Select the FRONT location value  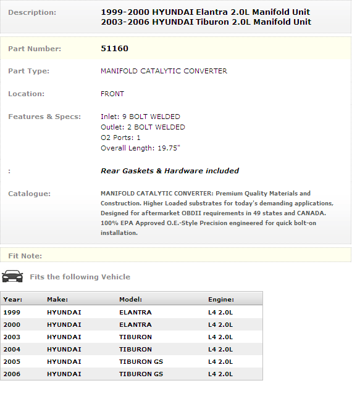(x=112, y=94)
